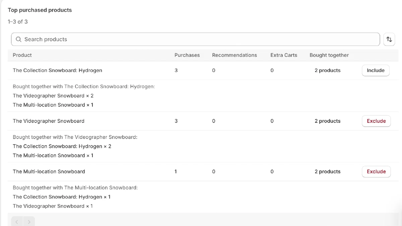Click the Top purchased products heading

[x=40, y=10]
